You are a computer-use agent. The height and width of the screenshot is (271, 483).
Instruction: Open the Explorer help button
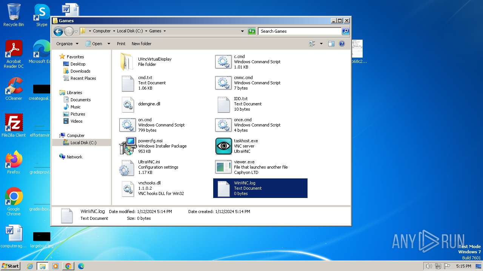click(x=342, y=44)
